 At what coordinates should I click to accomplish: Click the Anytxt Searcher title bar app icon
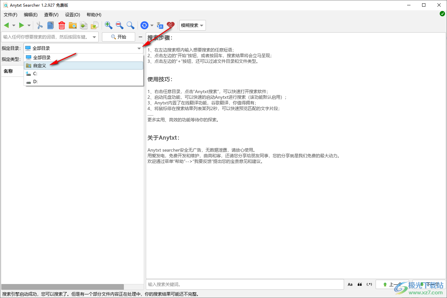(5, 5)
